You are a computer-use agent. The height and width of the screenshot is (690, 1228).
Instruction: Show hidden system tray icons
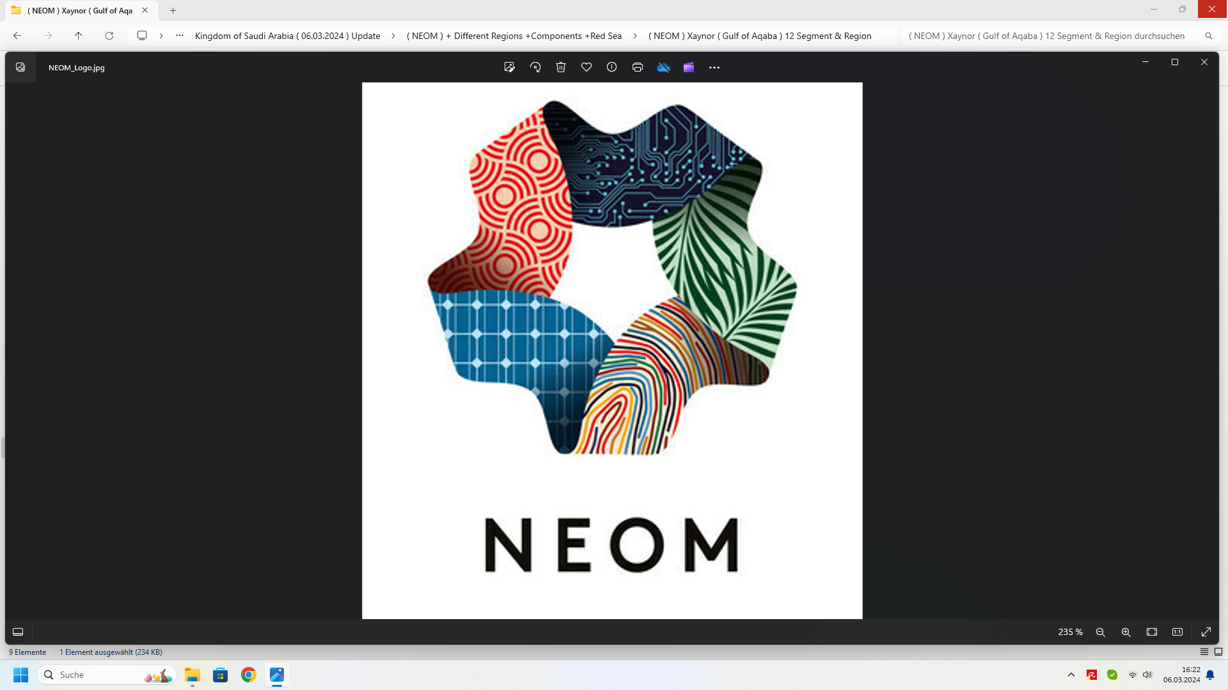point(1071,675)
